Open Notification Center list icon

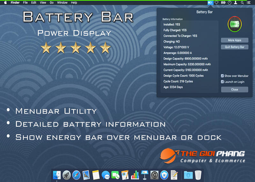coord(248,3)
